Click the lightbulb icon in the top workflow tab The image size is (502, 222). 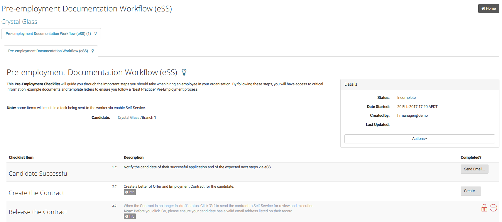(95, 34)
